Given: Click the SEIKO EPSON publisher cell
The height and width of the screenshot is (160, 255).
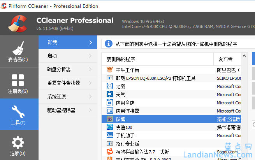Looking at the screenshot, I should pyautogui.click(x=229, y=78).
